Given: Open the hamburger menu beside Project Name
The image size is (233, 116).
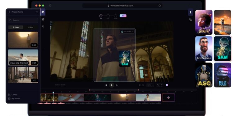Looking at the screenshot, I should tap(37, 12).
